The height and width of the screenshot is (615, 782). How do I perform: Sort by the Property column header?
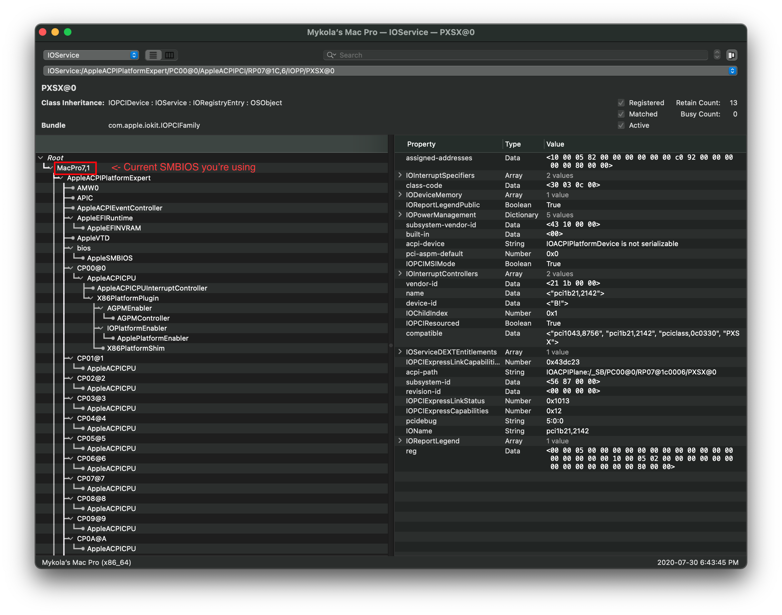coord(421,144)
